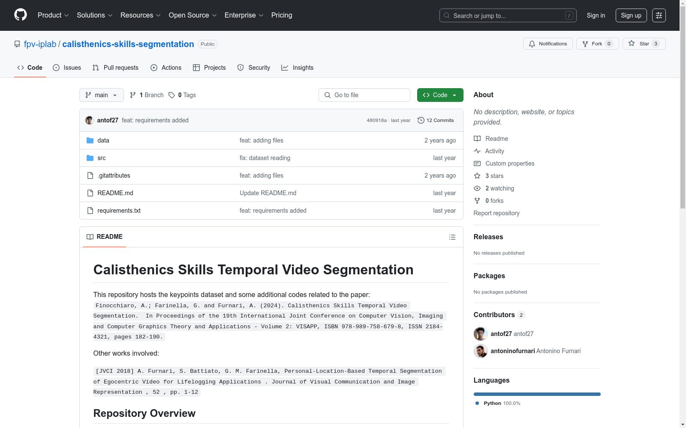This screenshot has height=428, width=686.
Task: Click the Python language color bar
Action: pyautogui.click(x=537, y=394)
